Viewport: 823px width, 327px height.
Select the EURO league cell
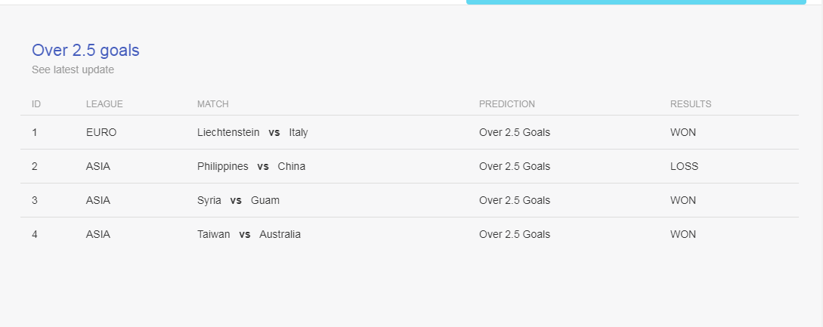point(101,132)
